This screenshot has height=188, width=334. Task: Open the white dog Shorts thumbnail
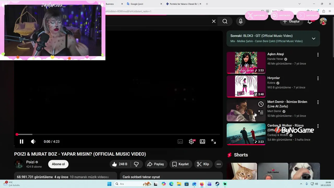coord(305,171)
